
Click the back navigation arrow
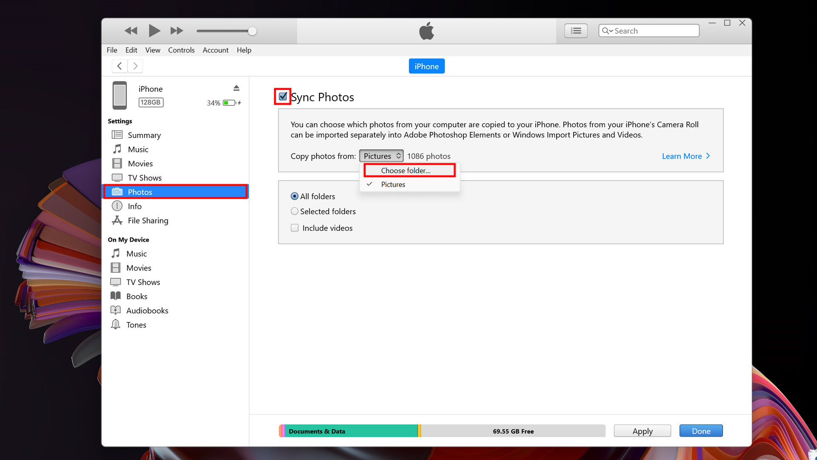(x=119, y=66)
